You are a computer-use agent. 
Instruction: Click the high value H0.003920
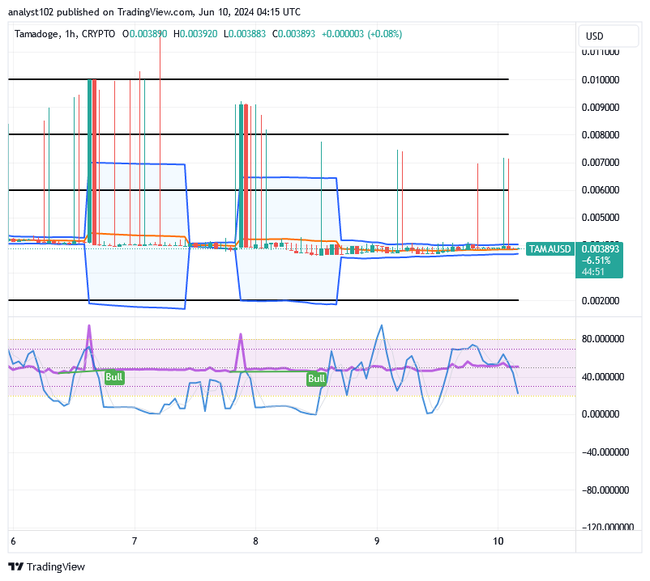point(195,34)
